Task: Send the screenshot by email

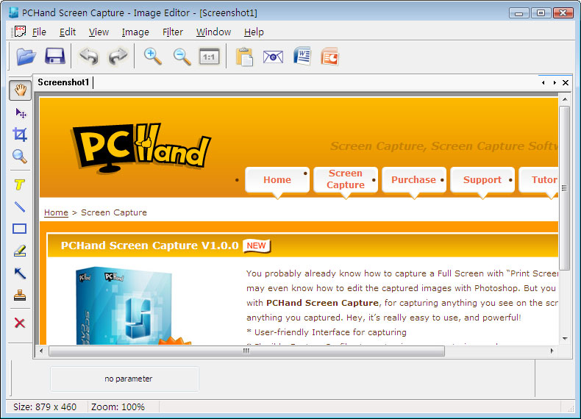Action: point(273,57)
